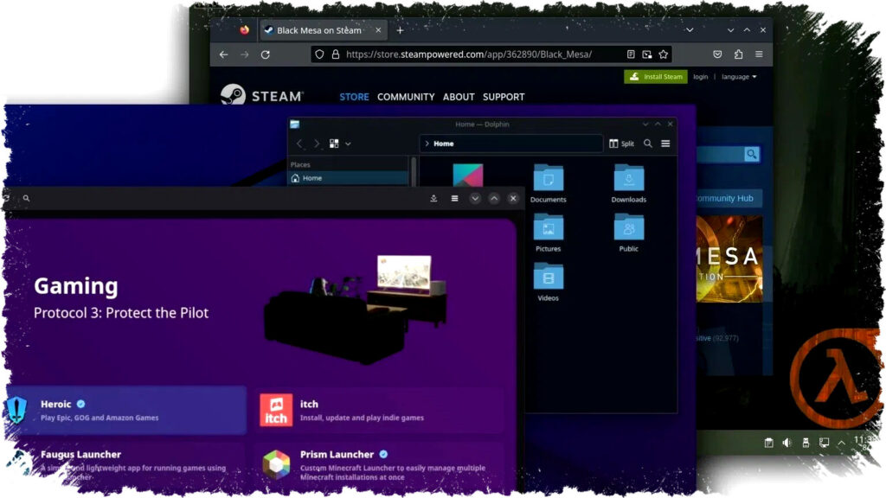Expand the Dolphin view mode dropdown arrow

348,144
